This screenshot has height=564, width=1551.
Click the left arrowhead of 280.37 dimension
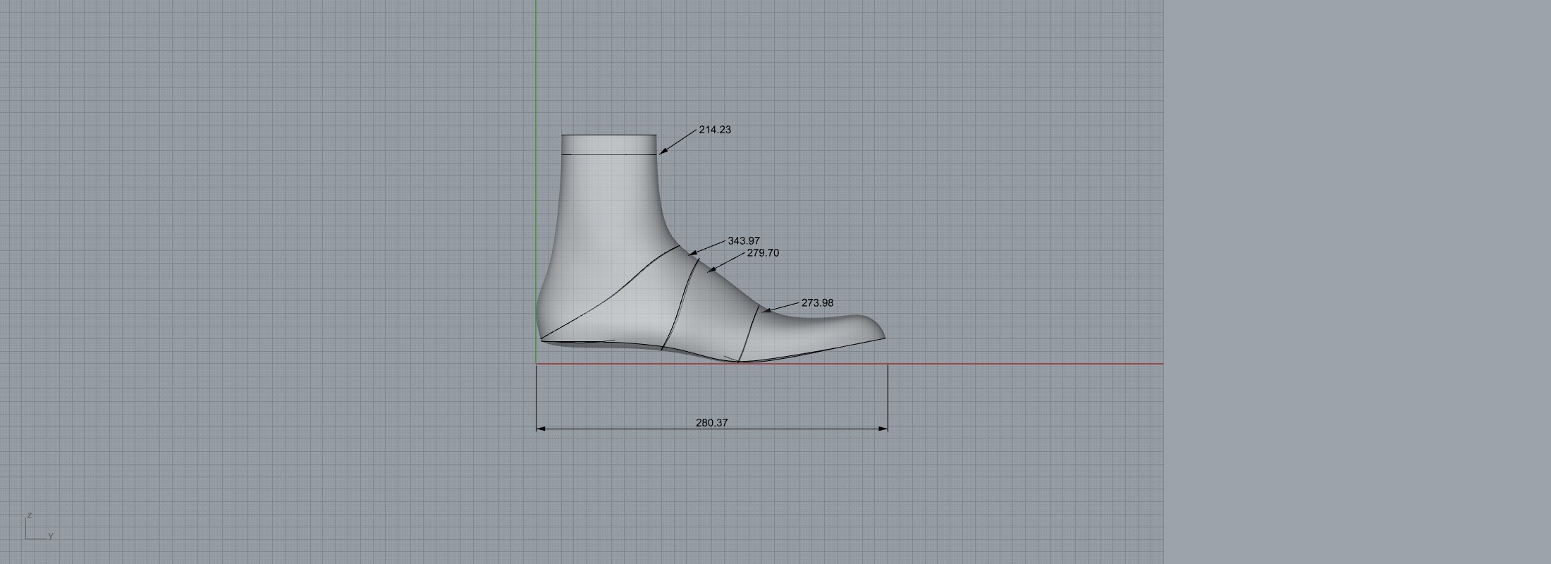[540, 428]
